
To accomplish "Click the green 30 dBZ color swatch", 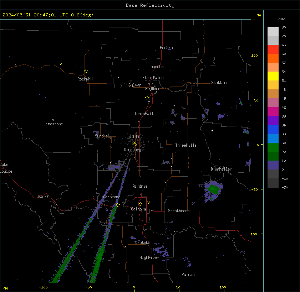I will pos(273,147).
